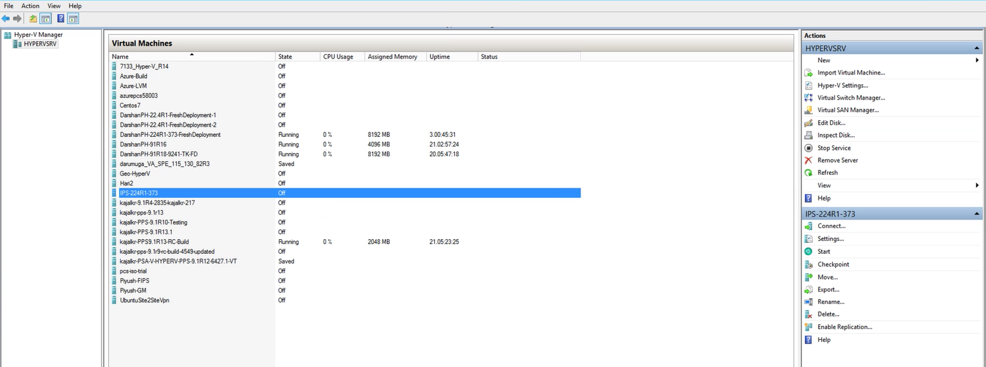Expand the View submenu arrow in Actions
This screenshot has height=367, width=986.
pos(977,185)
